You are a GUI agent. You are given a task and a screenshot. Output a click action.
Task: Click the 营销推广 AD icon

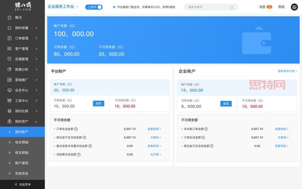(x=9, y=80)
